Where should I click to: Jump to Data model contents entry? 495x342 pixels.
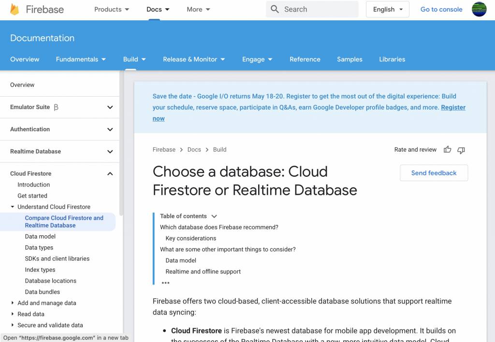pyautogui.click(x=181, y=260)
